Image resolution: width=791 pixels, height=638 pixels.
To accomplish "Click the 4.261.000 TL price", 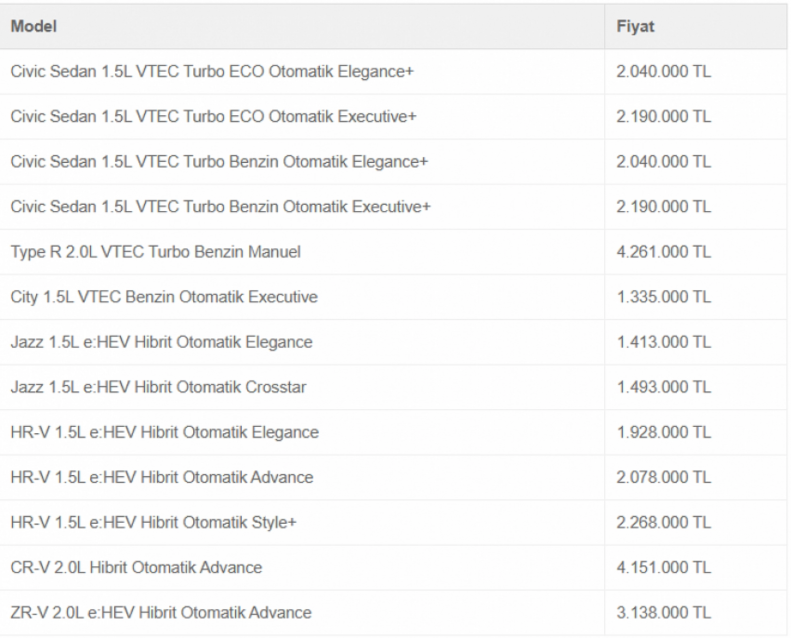I will tap(664, 252).
